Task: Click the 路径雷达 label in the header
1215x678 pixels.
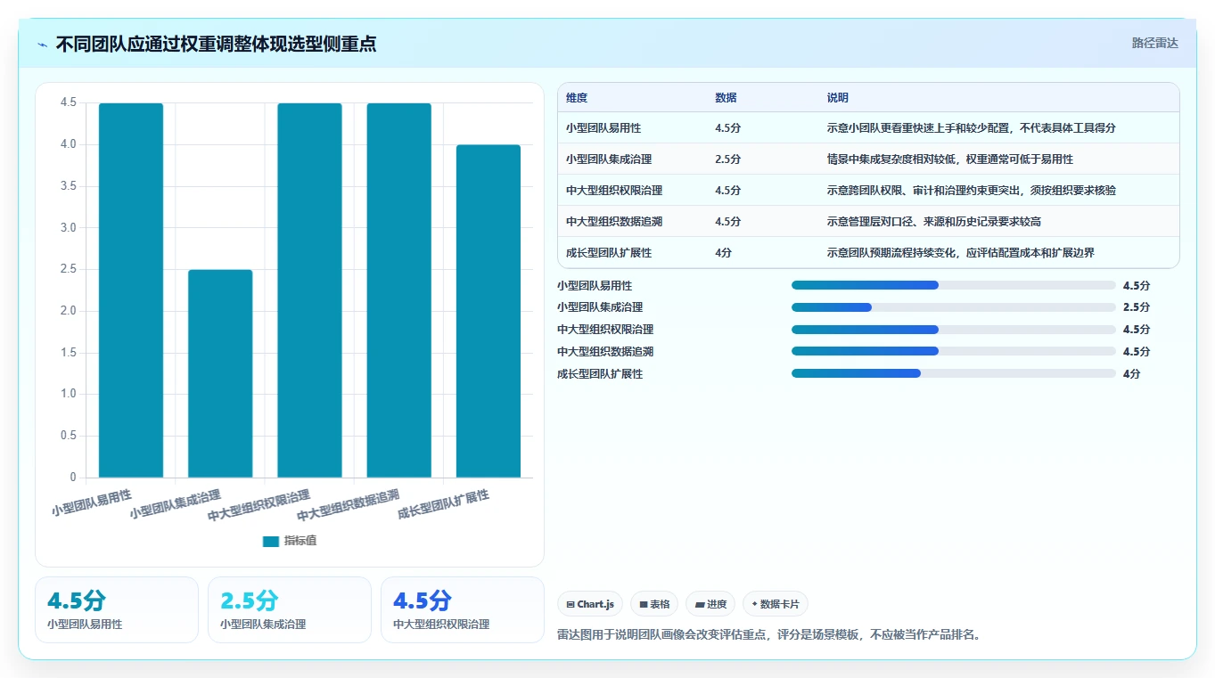Action: tap(1155, 43)
